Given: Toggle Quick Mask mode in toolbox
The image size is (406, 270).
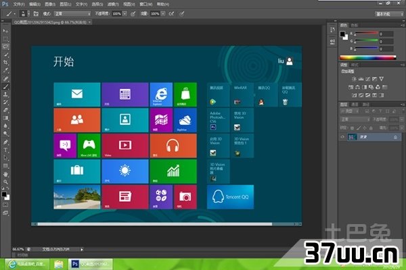Looking at the screenshot, I should pyautogui.click(x=5, y=205).
